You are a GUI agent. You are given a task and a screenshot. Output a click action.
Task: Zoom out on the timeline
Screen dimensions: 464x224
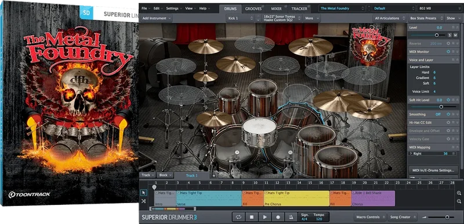[x=459, y=201]
